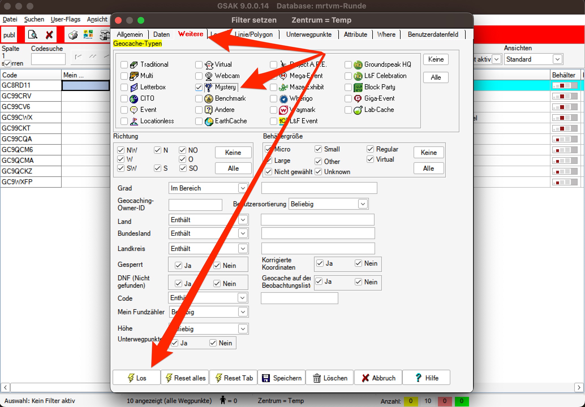Switch to the Daten tab
585x407 pixels.
[162, 34]
